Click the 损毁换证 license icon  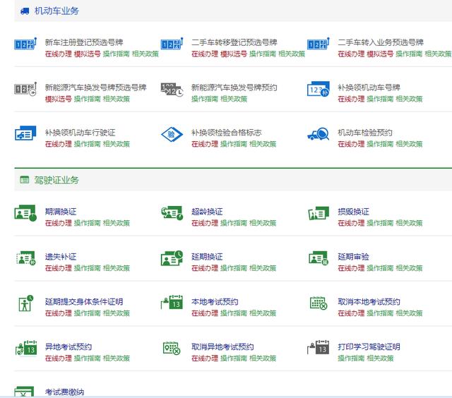tap(319, 213)
